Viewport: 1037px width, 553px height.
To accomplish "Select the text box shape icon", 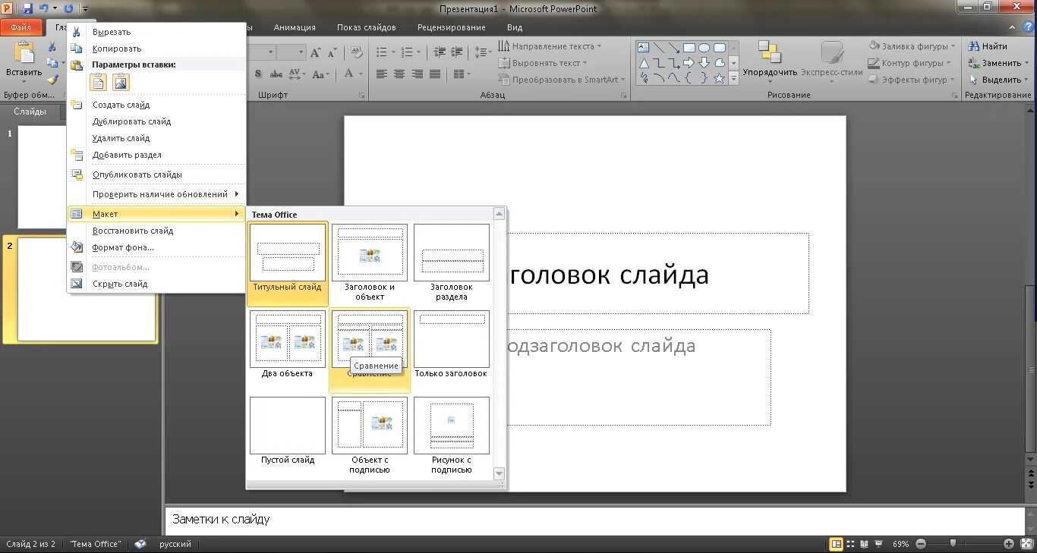I will (644, 47).
